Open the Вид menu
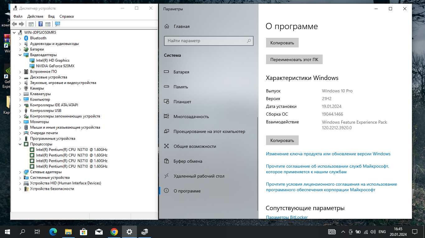This screenshot has height=238, width=425. (x=51, y=16)
